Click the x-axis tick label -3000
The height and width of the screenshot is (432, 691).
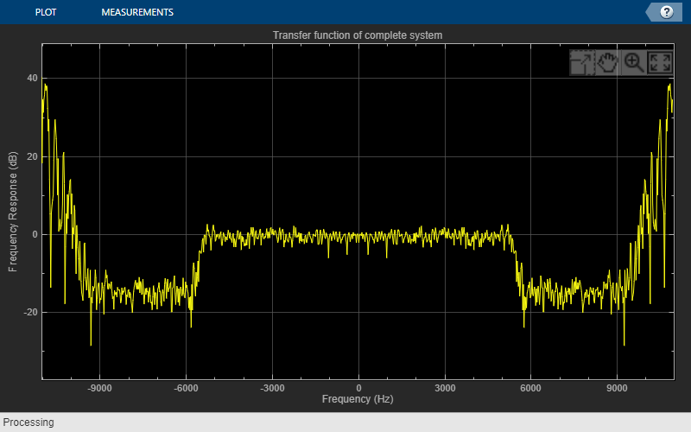coord(272,388)
